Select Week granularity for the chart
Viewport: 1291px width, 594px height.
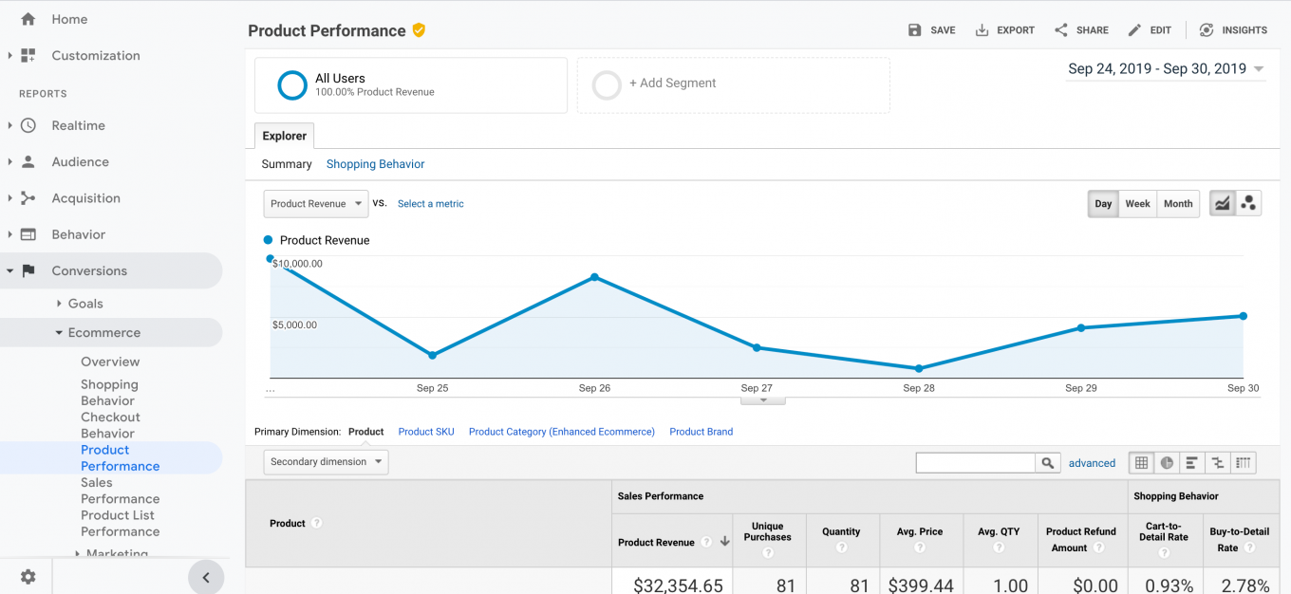coord(1137,203)
